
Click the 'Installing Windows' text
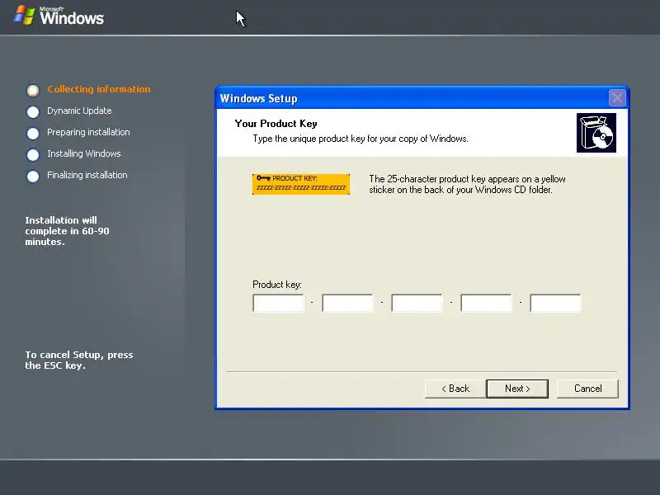(x=84, y=153)
